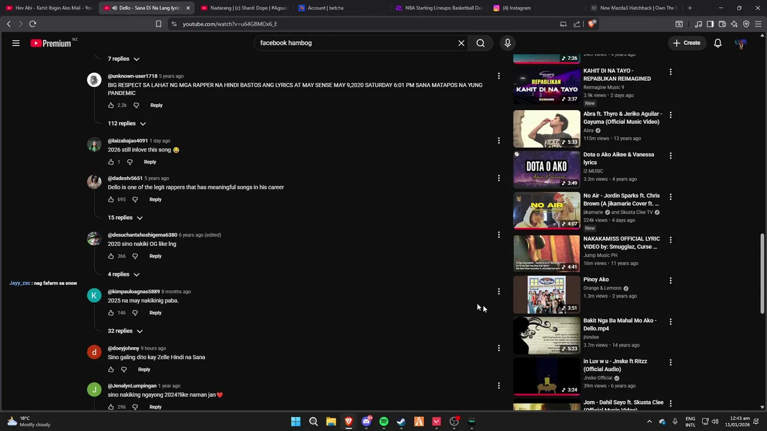Share this page icon in address bar
The width and height of the screenshot is (767, 431).
[x=576, y=24]
